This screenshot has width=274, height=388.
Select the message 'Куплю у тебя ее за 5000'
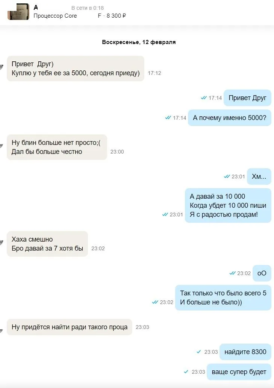75,68
